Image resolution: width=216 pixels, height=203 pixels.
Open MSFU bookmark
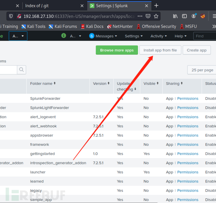(188, 26)
